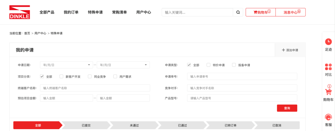Click the 特殊申请 breadcrumb text
The width and height of the screenshot is (335, 131).
point(57,33)
